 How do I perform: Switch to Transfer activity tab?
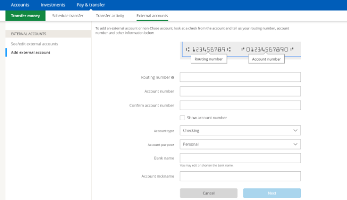click(x=110, y=16)
